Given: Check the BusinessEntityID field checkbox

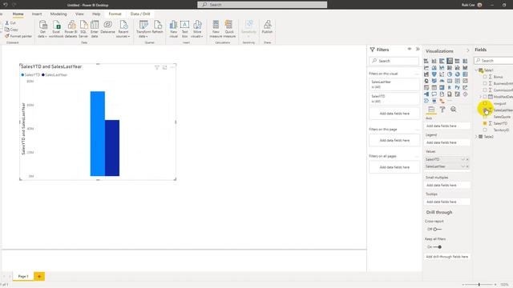Looking at the screenshot, I should tap(485, 83).
